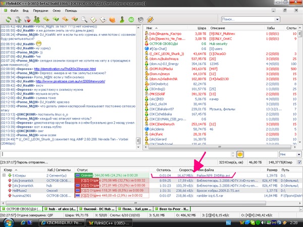Open the green Download Queue folder icon

(46, 20)
